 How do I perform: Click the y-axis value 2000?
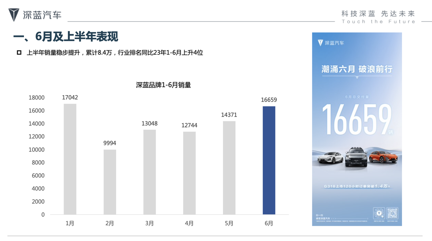point(38,202)
